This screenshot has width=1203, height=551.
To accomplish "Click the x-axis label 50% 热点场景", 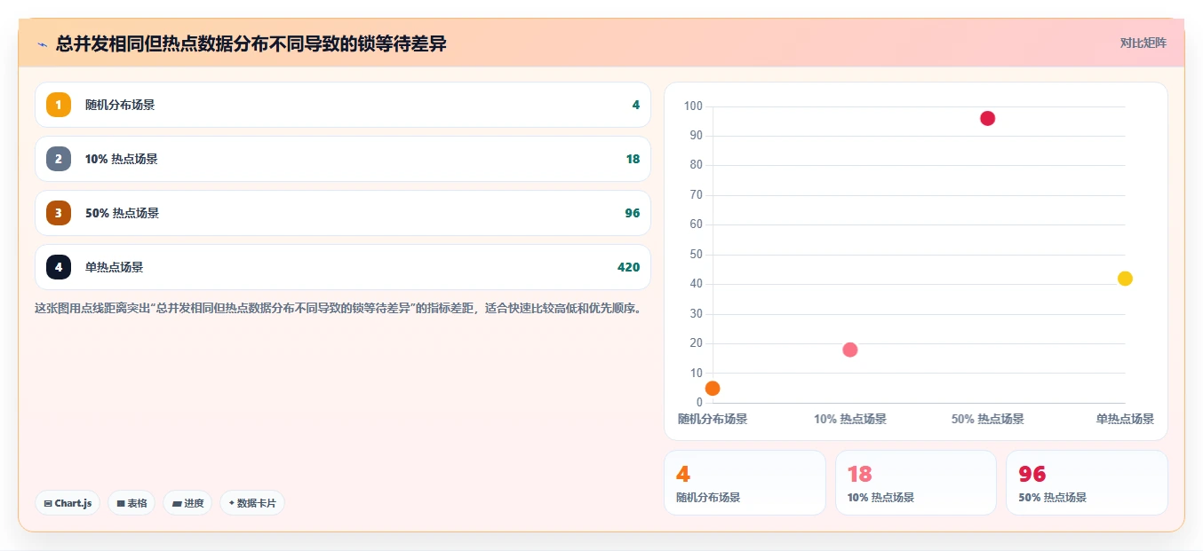I will point(987,419).
